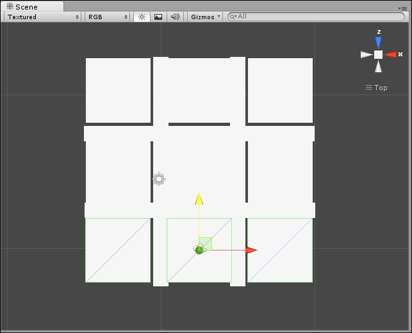Click the red X axis cone
This screenshot has height=333, width=412.
pyautogui.click(x=390, y=54)
